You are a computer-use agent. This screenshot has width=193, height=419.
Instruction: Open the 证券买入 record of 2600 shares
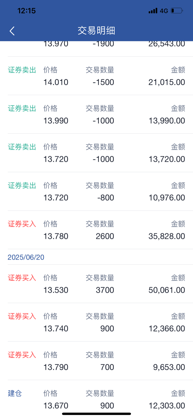pyautogui.click(x=96, y=230)
